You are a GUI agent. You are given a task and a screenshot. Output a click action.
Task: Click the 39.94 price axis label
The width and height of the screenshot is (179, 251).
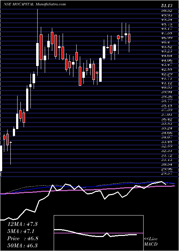tap(166, 92)
